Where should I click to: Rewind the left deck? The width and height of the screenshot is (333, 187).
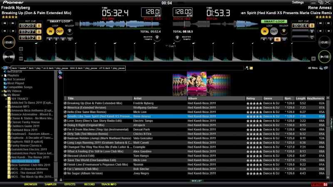point(5,31)
